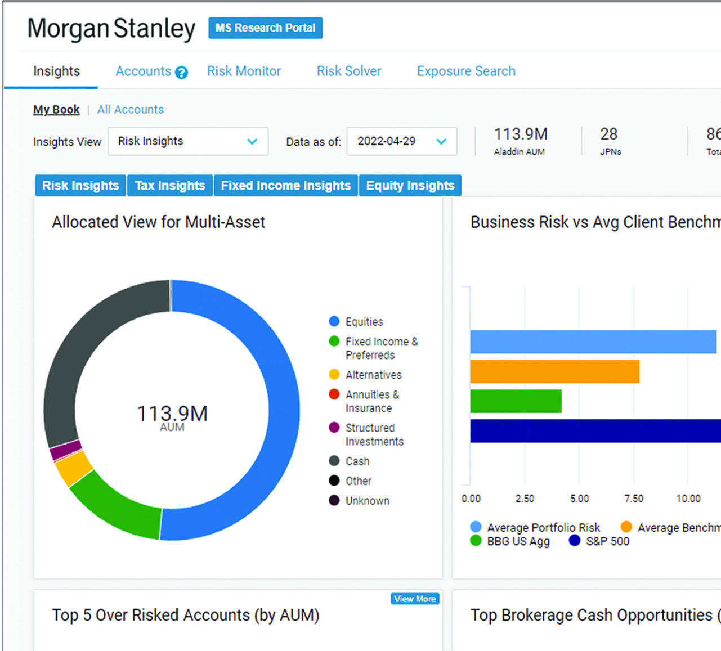
Task: Switch to the Insights tab
Action: coord(56,71)
